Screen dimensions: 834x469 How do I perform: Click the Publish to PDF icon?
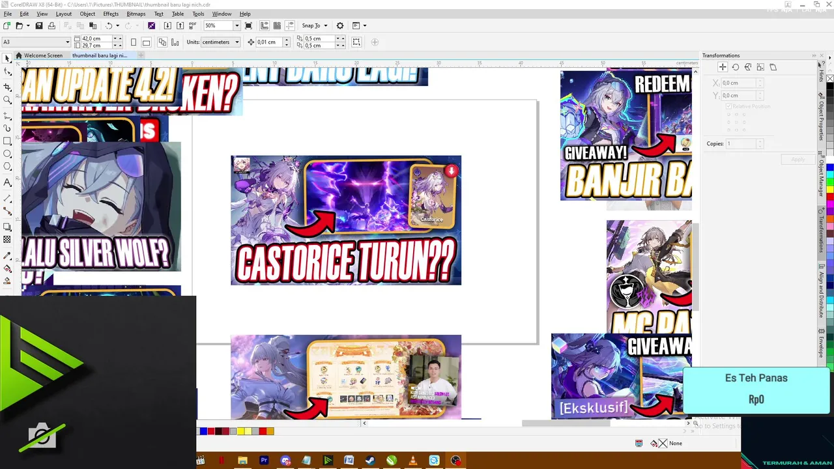click(x=192, y=25)
